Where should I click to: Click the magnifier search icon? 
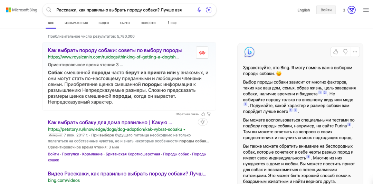tap(49, 10)
